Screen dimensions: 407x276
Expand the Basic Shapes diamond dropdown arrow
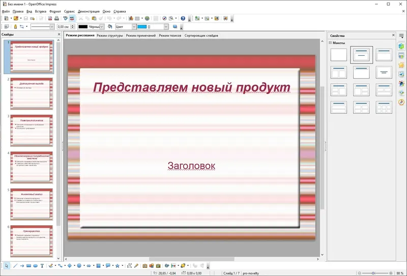point(74,266)
